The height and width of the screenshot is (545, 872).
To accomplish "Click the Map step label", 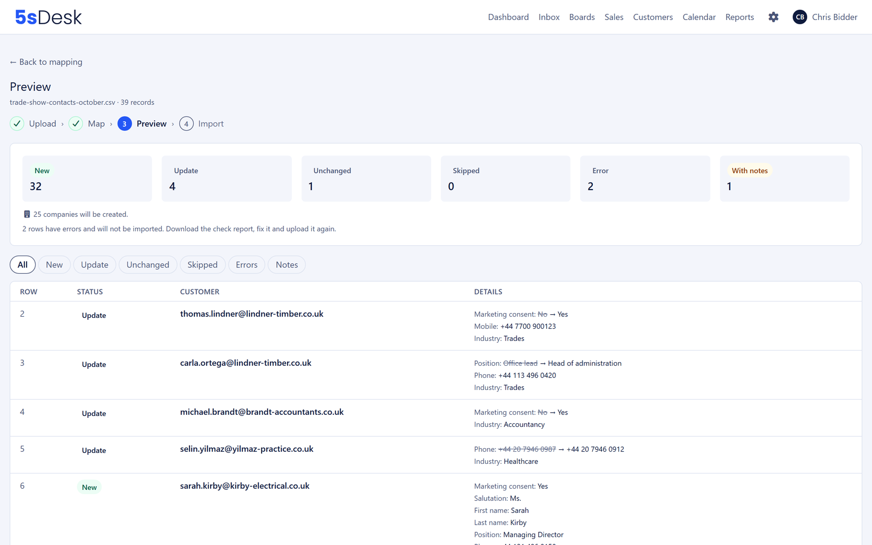I will point(96,124).
